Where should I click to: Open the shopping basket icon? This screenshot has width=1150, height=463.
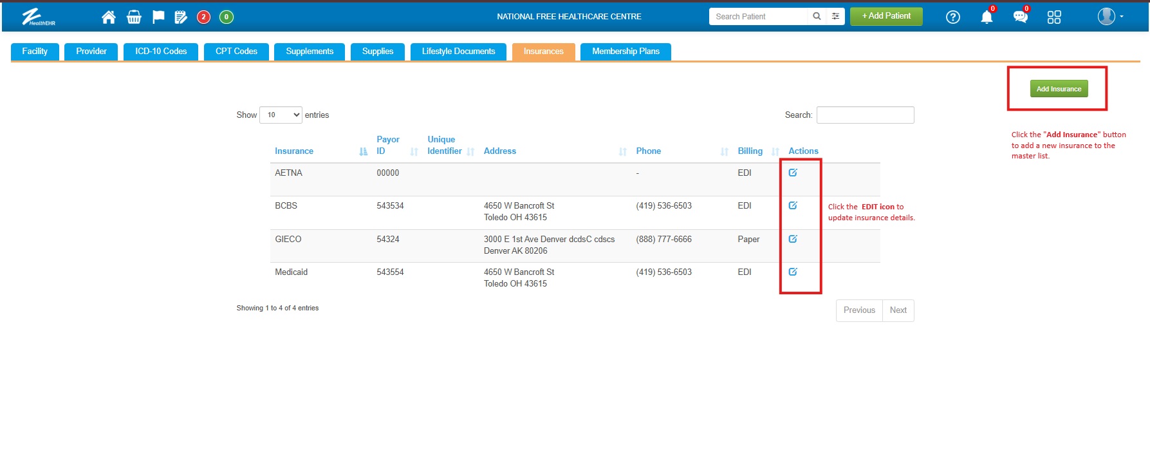[134, 17]
